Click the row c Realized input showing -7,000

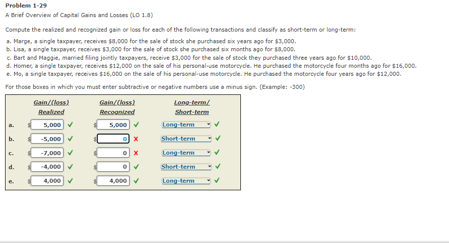pyautogui.click(x=47, y=153)
